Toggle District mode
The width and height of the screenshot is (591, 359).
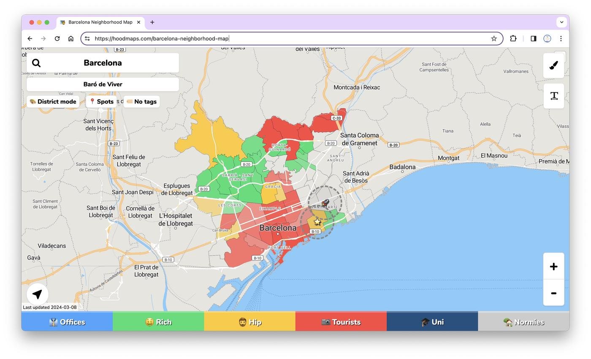click(x=53, y=102)
